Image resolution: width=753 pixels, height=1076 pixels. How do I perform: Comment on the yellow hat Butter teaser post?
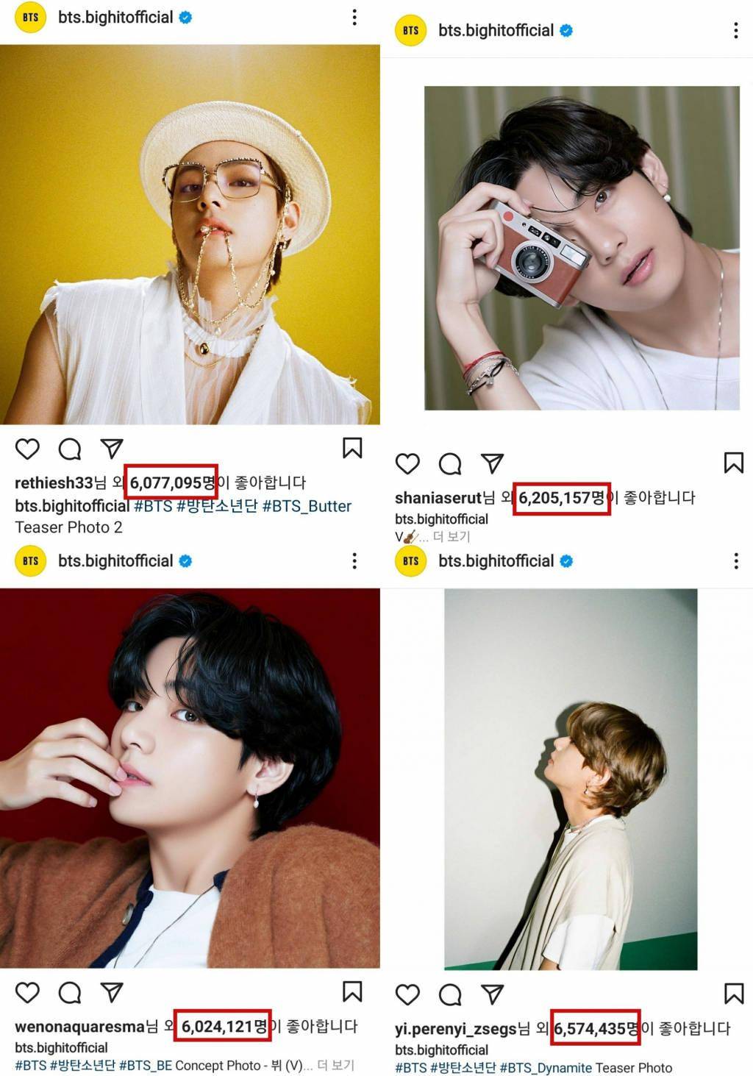[70, 449]
